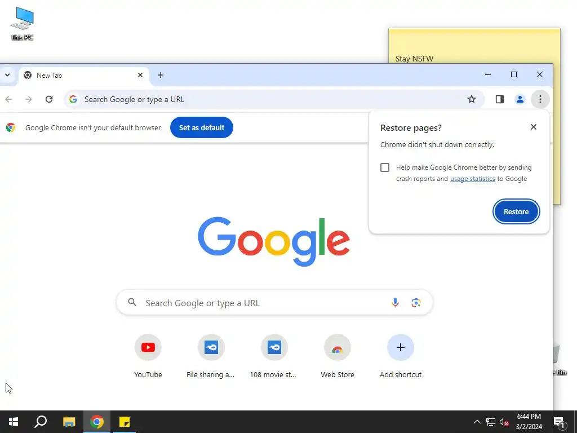The width and height of the screenshot is (577, 433).
Task: Click the Add shortcut button
Action: (x=401, y=356)
